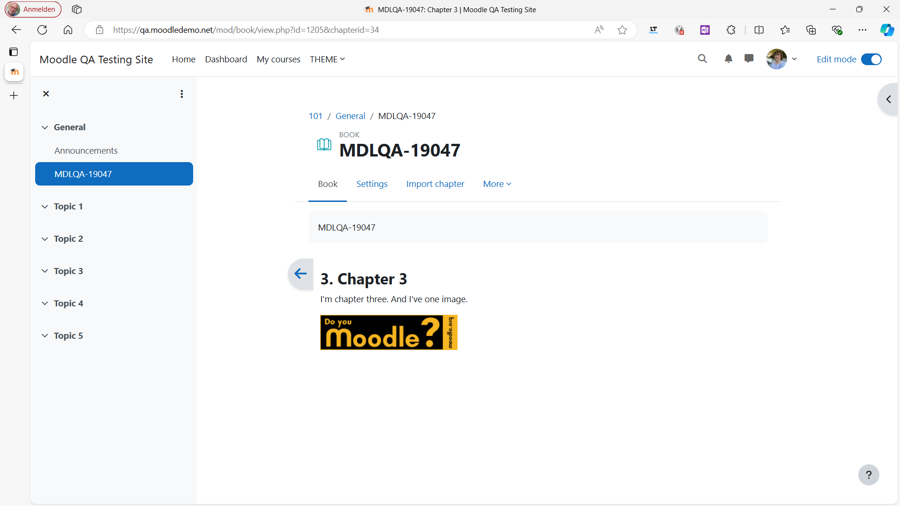Open browser Collections
This screenshot has width=900, height=506.
[x=811, y=30]
